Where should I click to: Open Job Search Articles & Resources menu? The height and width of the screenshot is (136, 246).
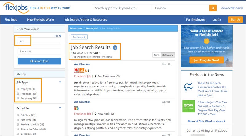(86, 20)
